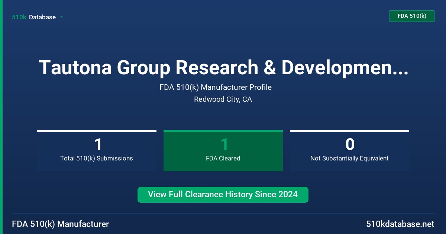Click the small green dot beside Database
The width and height of the screenshot is (446, 234).
(x=61, y=17)
